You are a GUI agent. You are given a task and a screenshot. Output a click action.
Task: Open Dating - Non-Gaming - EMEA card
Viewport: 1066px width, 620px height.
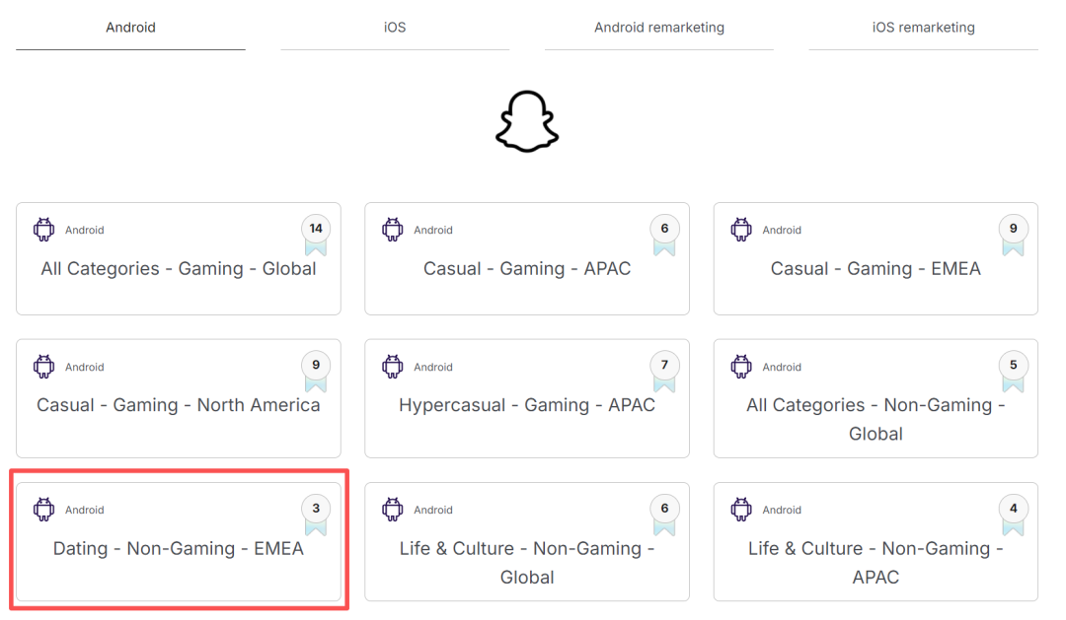179,542
